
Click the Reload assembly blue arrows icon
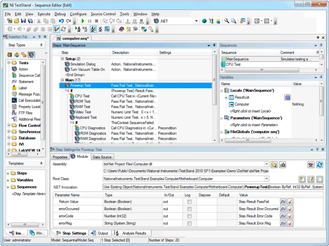point(320,164)
